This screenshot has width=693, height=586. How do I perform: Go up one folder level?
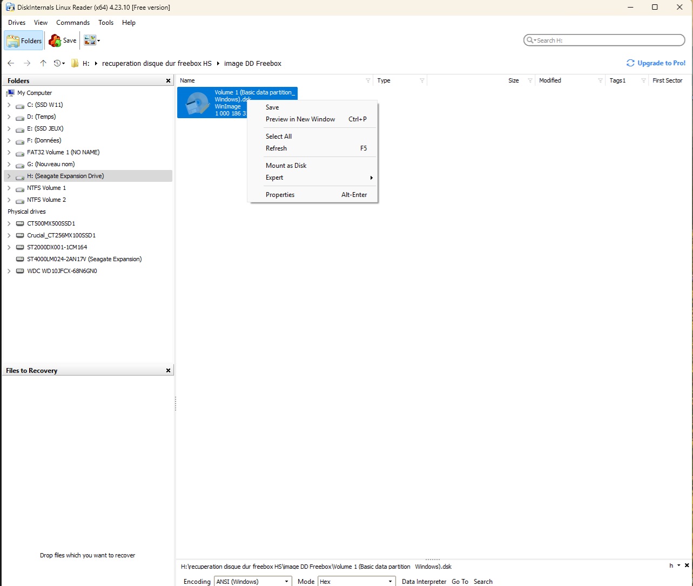pyautogui.click(x=43, y=63)
